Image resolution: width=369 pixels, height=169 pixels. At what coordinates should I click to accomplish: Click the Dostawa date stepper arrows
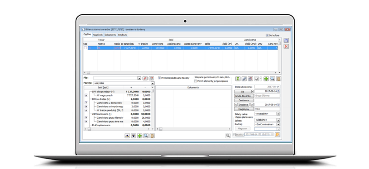279,105
